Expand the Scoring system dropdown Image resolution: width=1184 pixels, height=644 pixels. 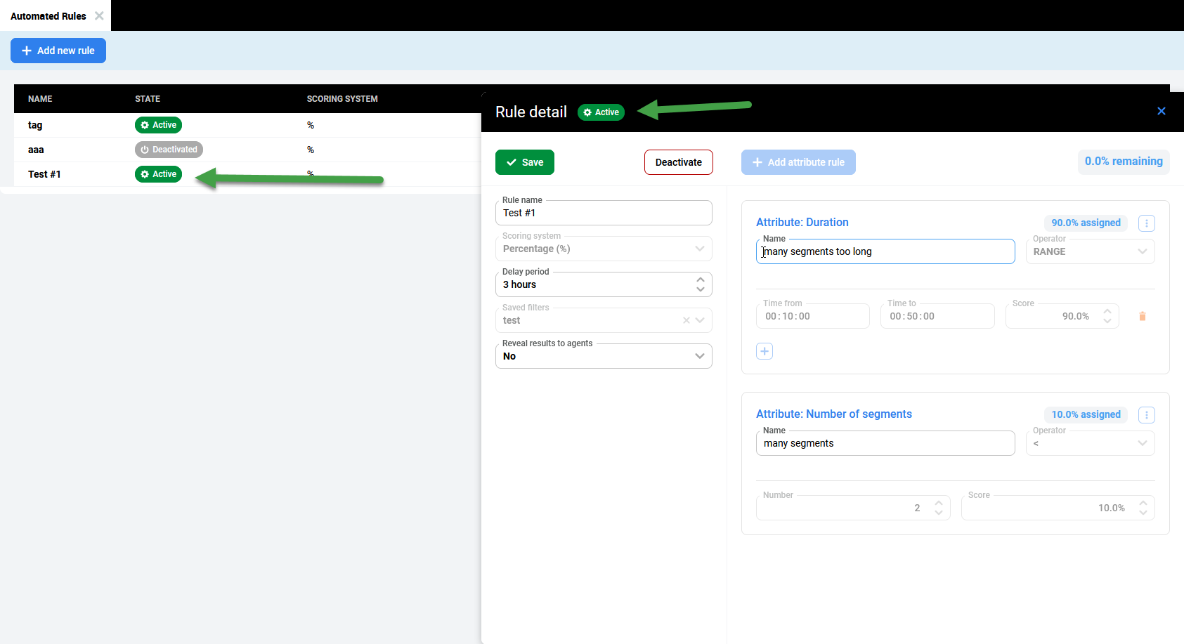(x=699, y=249)
